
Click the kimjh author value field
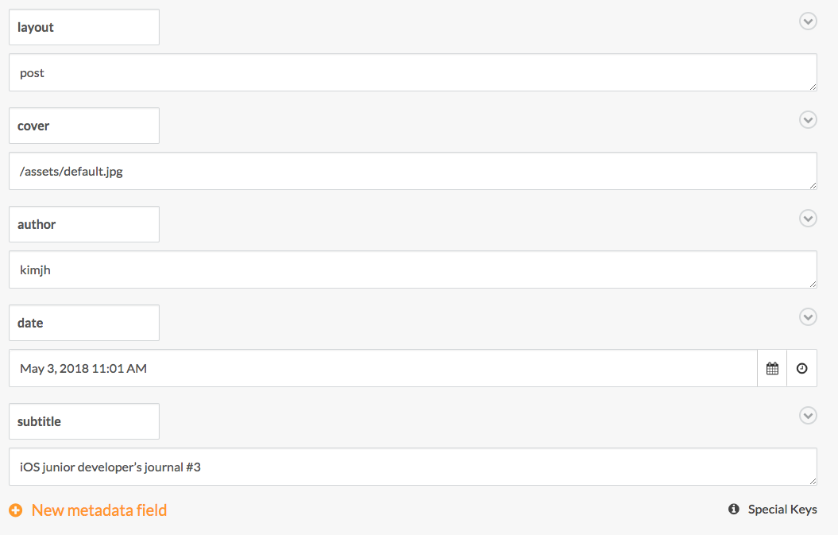[413, 269]
